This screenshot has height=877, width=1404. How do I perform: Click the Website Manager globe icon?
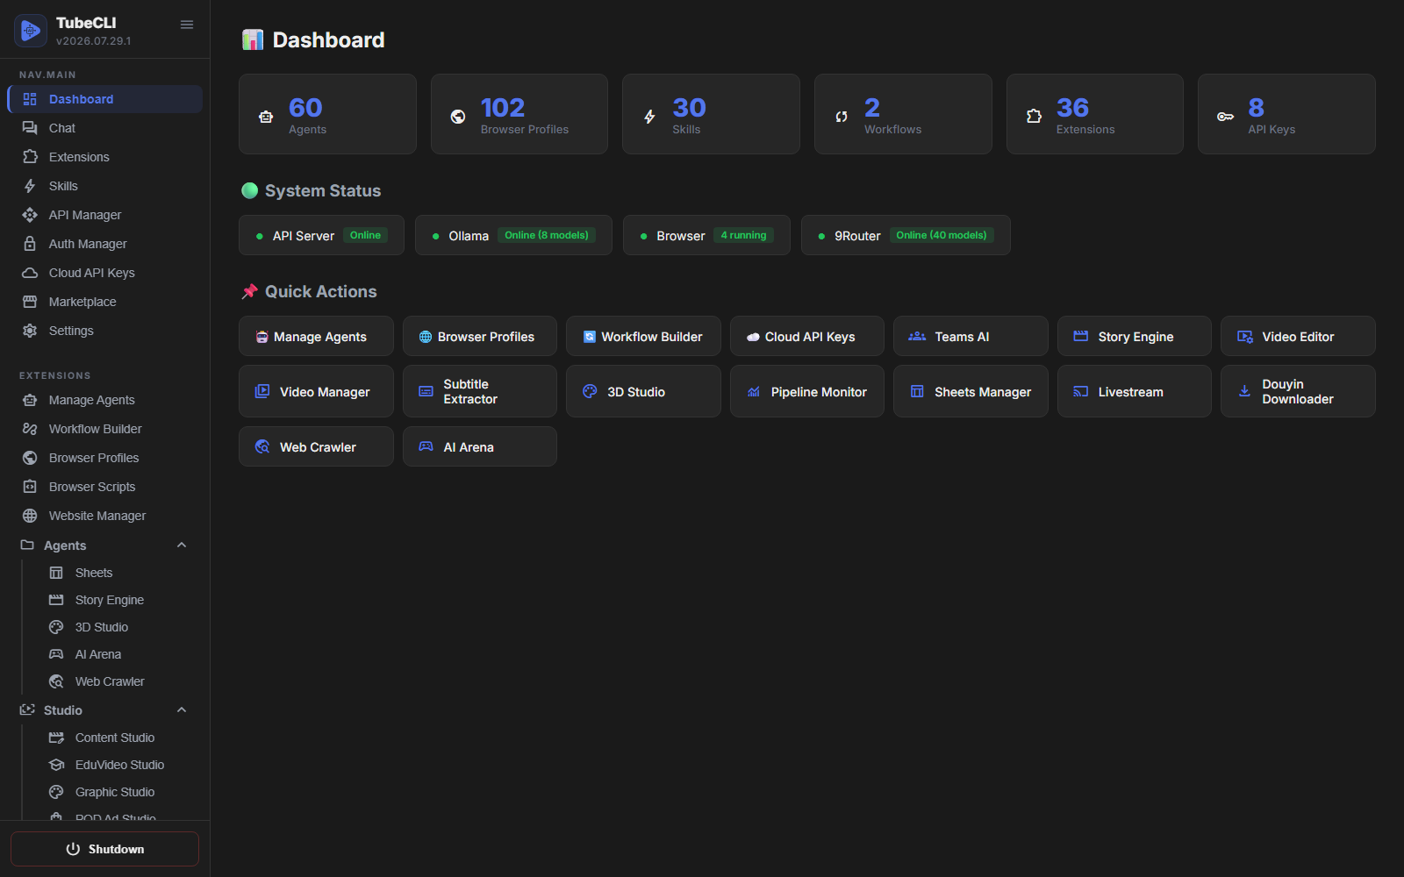pyautogui.click(x=30, y=516)
